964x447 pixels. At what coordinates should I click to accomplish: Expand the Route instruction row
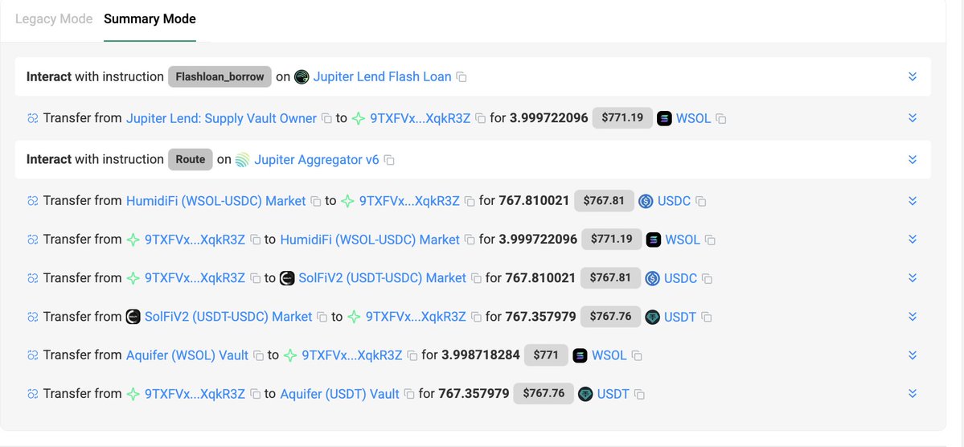(x=913, y=160)
